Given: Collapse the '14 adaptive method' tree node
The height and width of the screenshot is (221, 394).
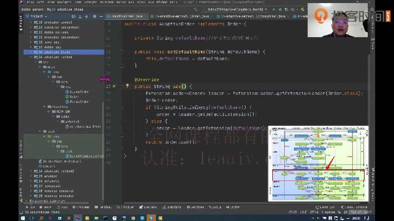Looking at the screenshot, I should pos(30,57).
